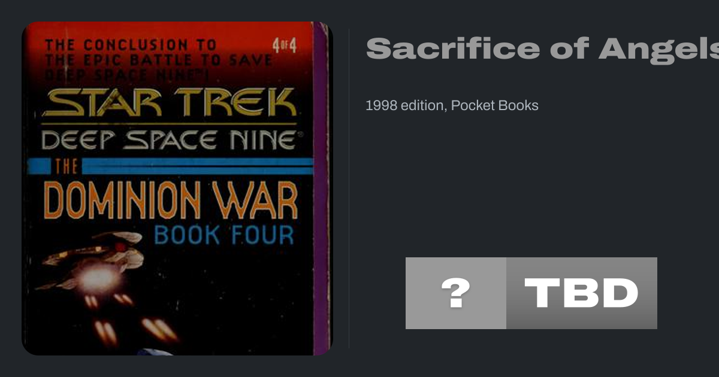This screenshot has height=377, width=719.
Task: Click the 1998 edition, Pocket Books text
Action: click(x=452, y=105)
